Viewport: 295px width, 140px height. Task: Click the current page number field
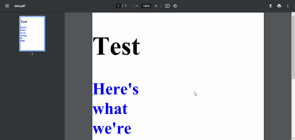click(118, 6)
